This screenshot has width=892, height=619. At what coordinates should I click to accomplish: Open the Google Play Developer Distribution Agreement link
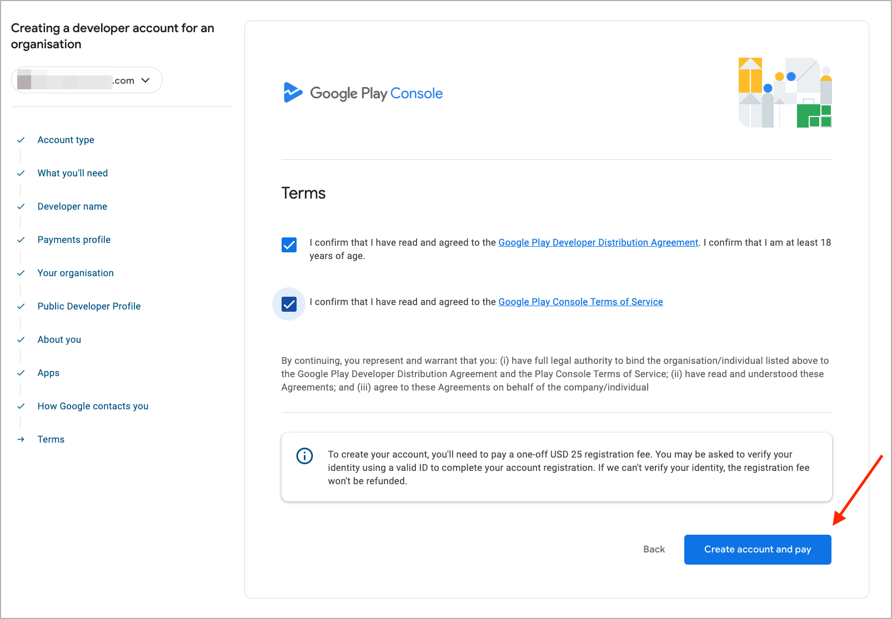tap(598, 242)
